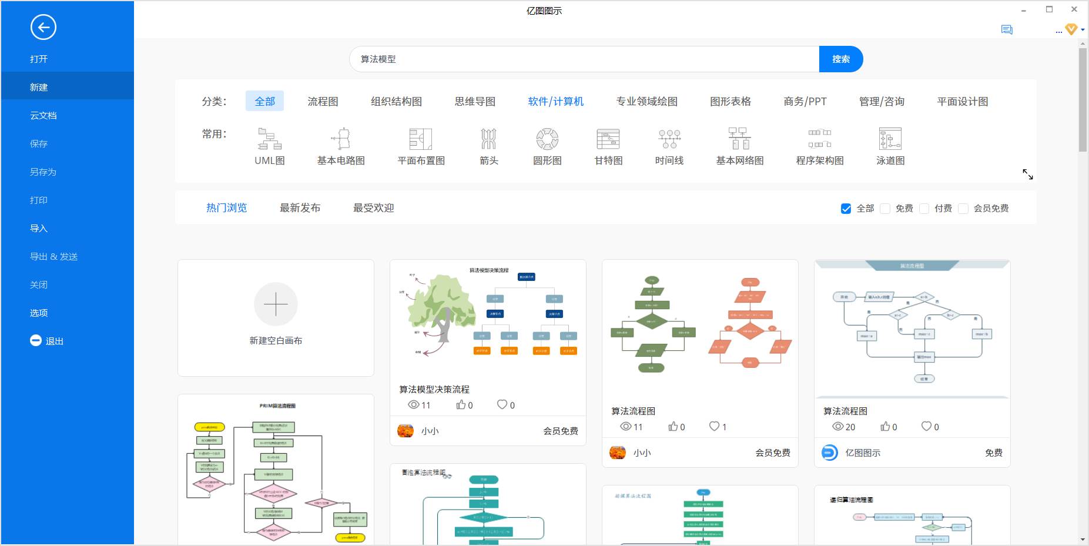Click heart icon on 小小's 算法流程图 card
The height and width of the screenshot is (546, 1089).
714,426
